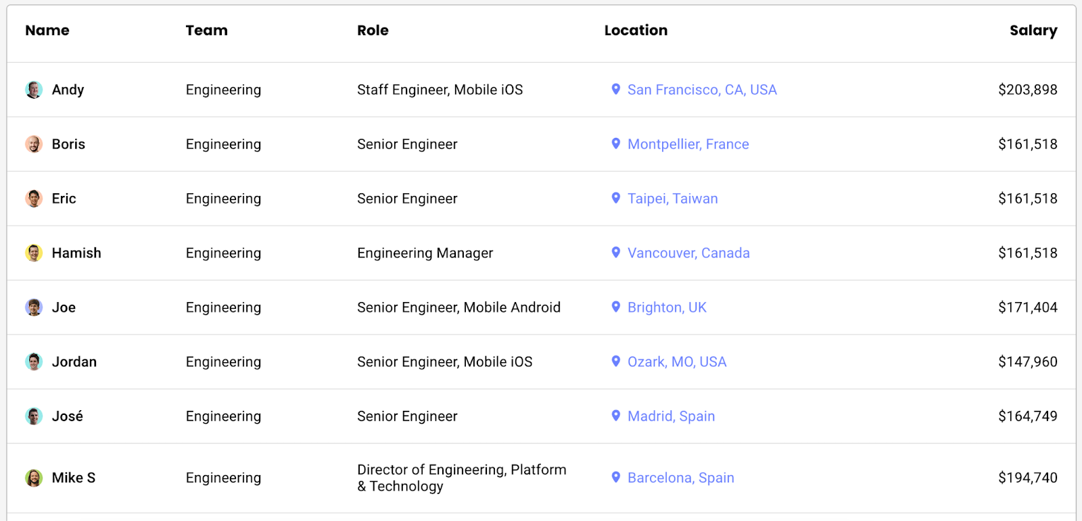Screen dimensions: 1082x521
Task: Click Andy's avatar icon
Action: (34, 90)
